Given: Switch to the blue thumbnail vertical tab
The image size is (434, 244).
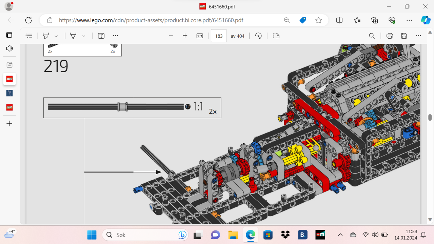Looking at the screenshot, I should coord(9,93).
